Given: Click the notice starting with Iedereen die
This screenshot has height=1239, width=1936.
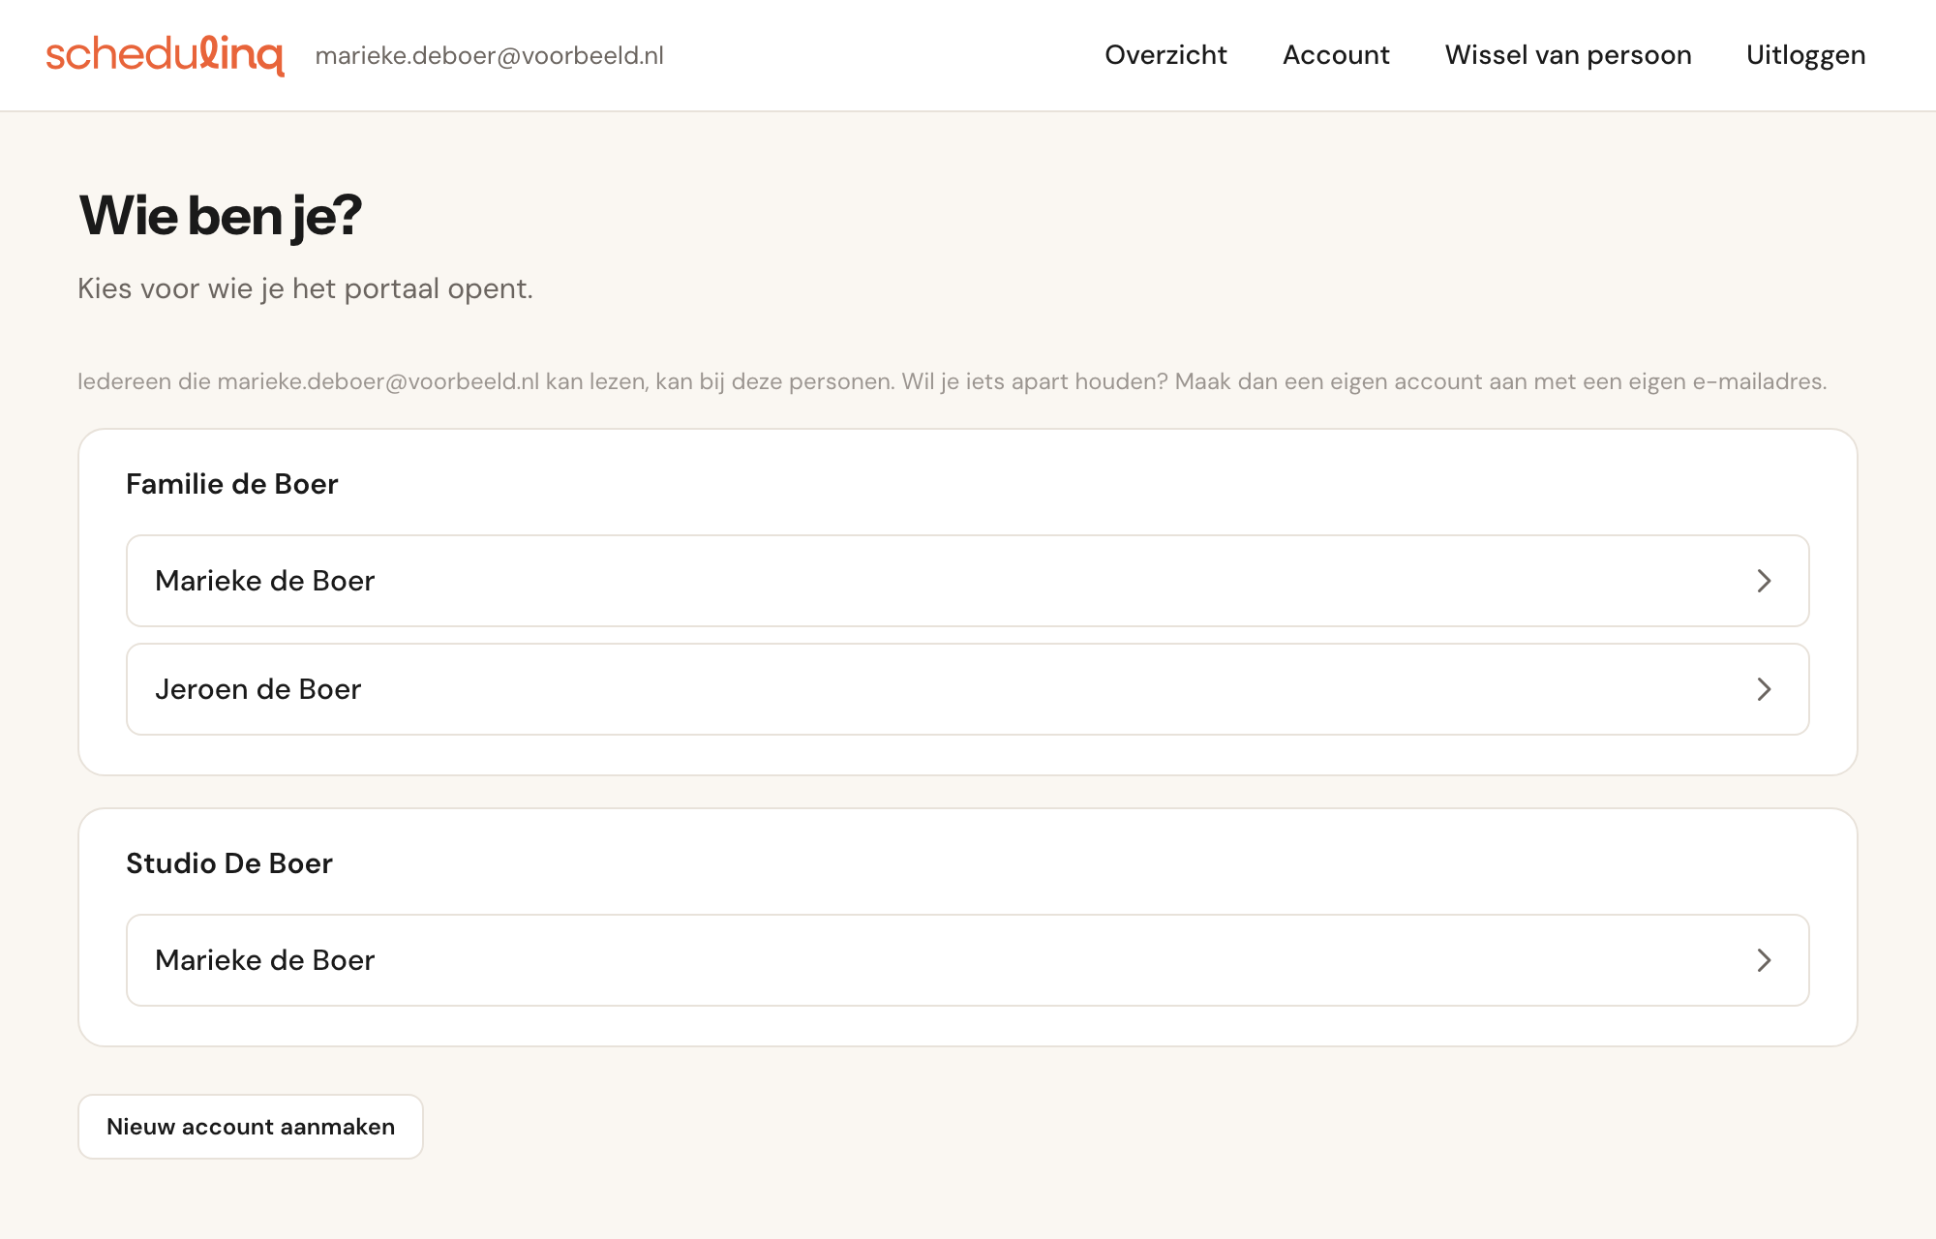Looking at the screenshot, I should pyautogui.click(x=953, y=381).
